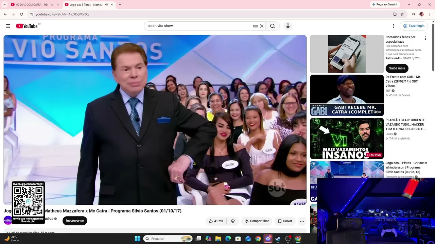Open the Programa Silvio Santos channel avatar
The height and width of the screenshot is (244, 435).
8,220
